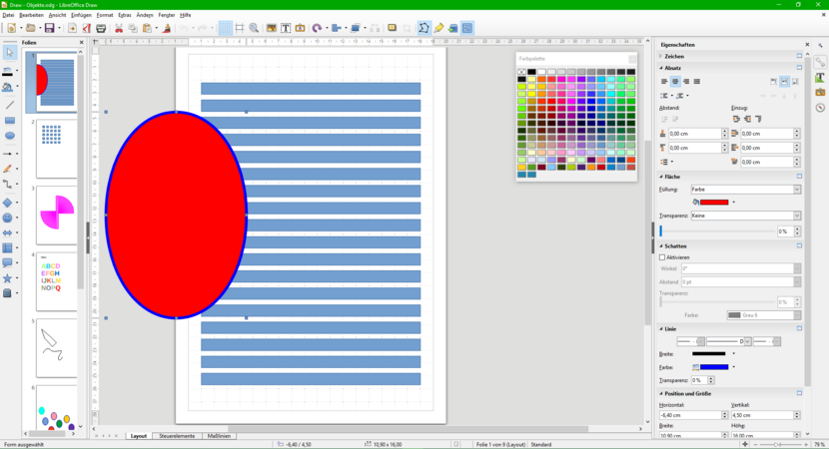
Task: Open the Navigator sidebar icon
Action: pyautogui.click(x=820, y=107)
